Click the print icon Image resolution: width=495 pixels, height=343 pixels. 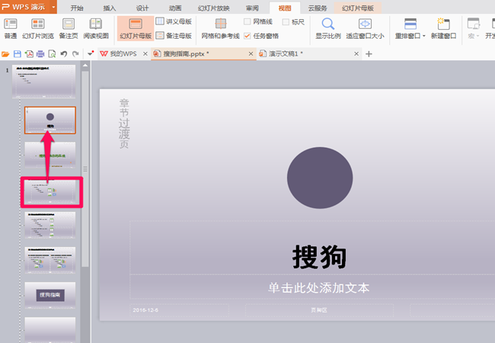click(x=40, y=54)
